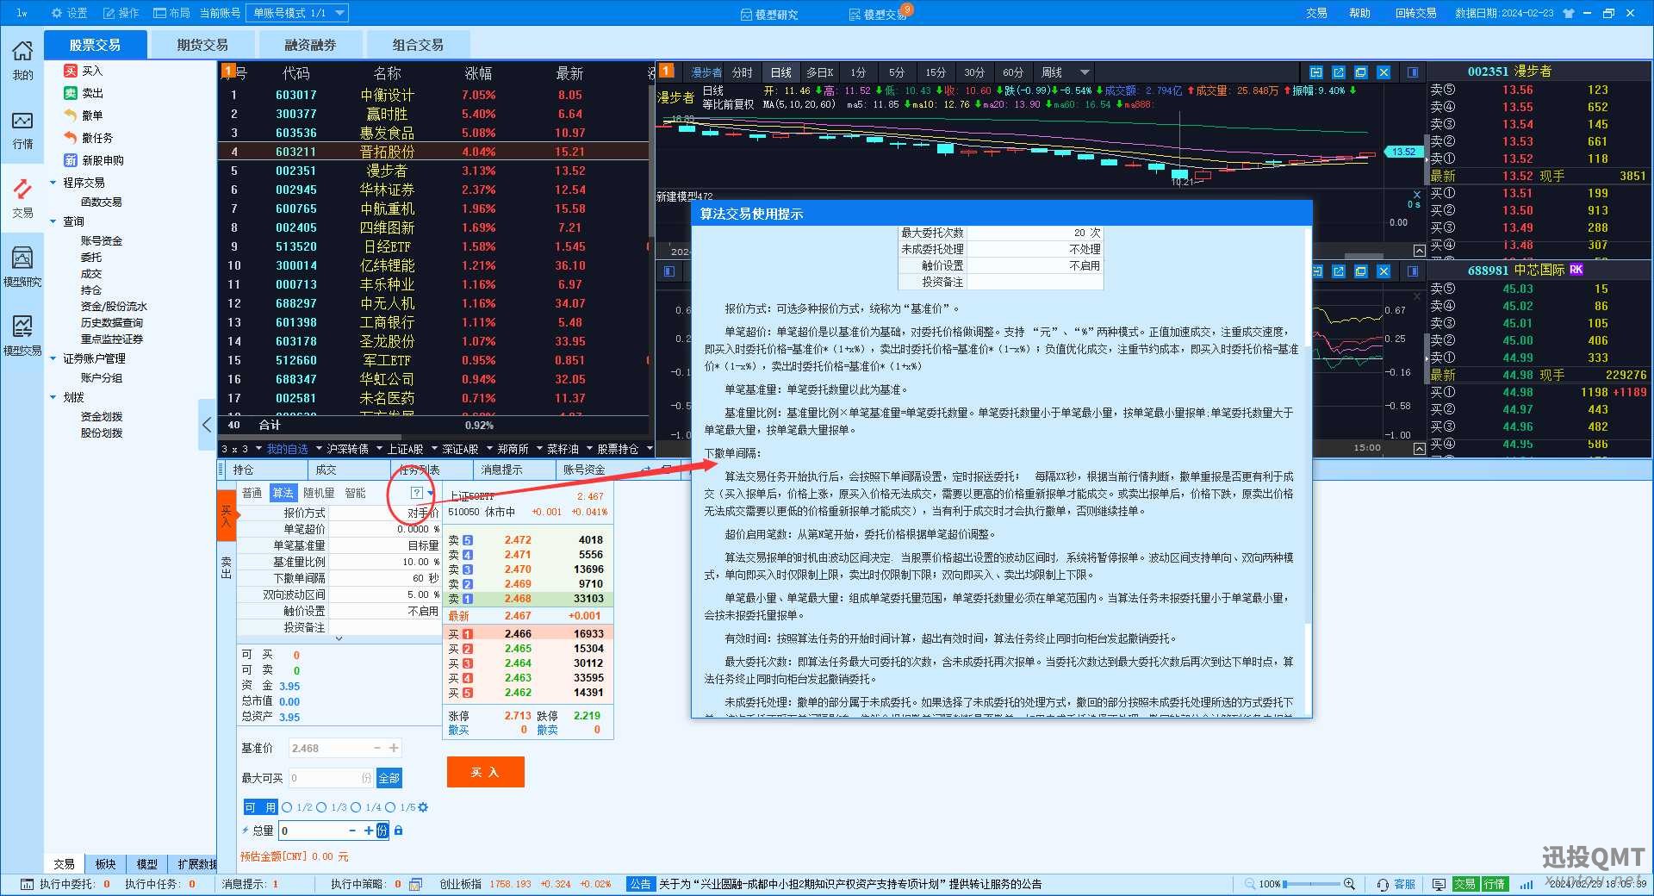The height and width of the screenshot is (896, 1654).
Task: Click the signal strength bars icon
Action: [1527, 884]
